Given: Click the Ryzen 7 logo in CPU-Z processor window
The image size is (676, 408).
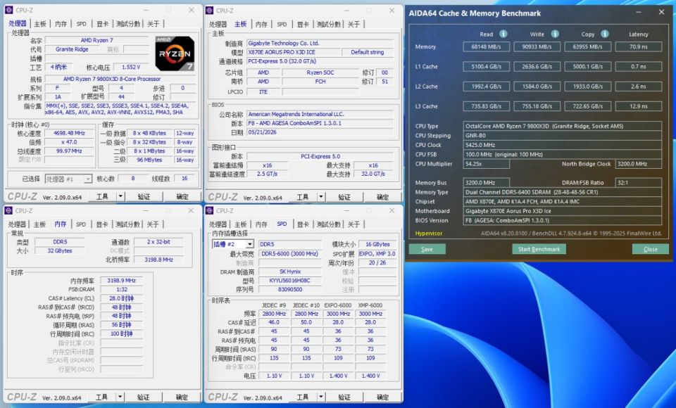Looking at the screenshot, I should pyautogui.click(x=175, y=53).
